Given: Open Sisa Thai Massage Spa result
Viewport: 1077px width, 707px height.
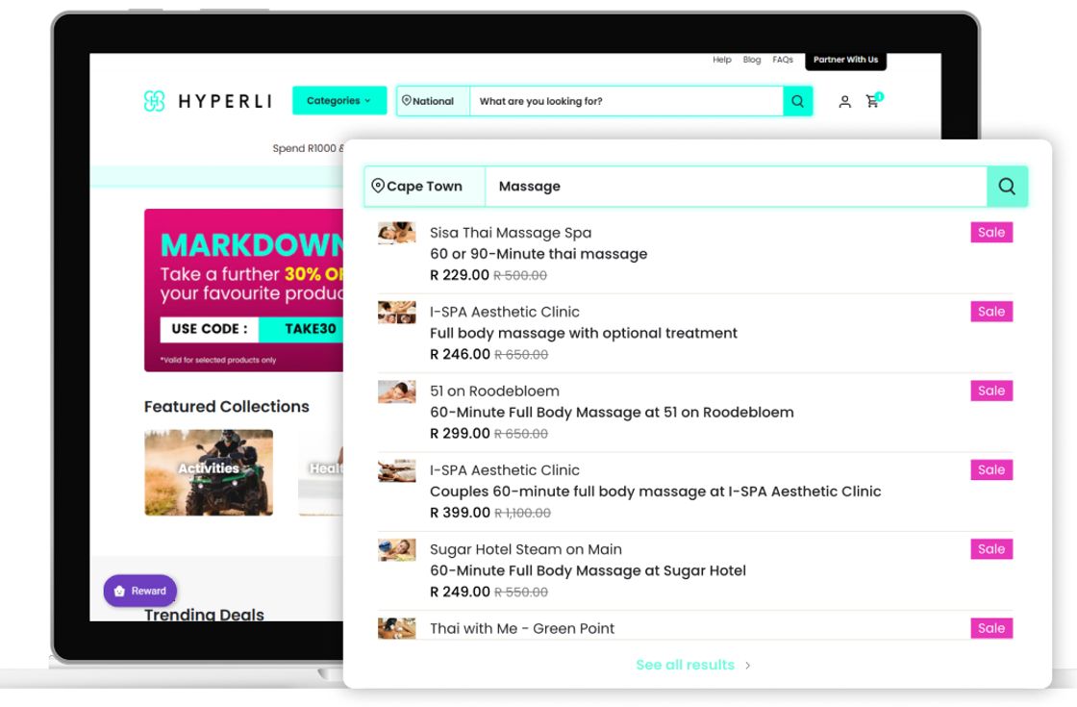Looking at the screenshot, I should tap(511, 233).
